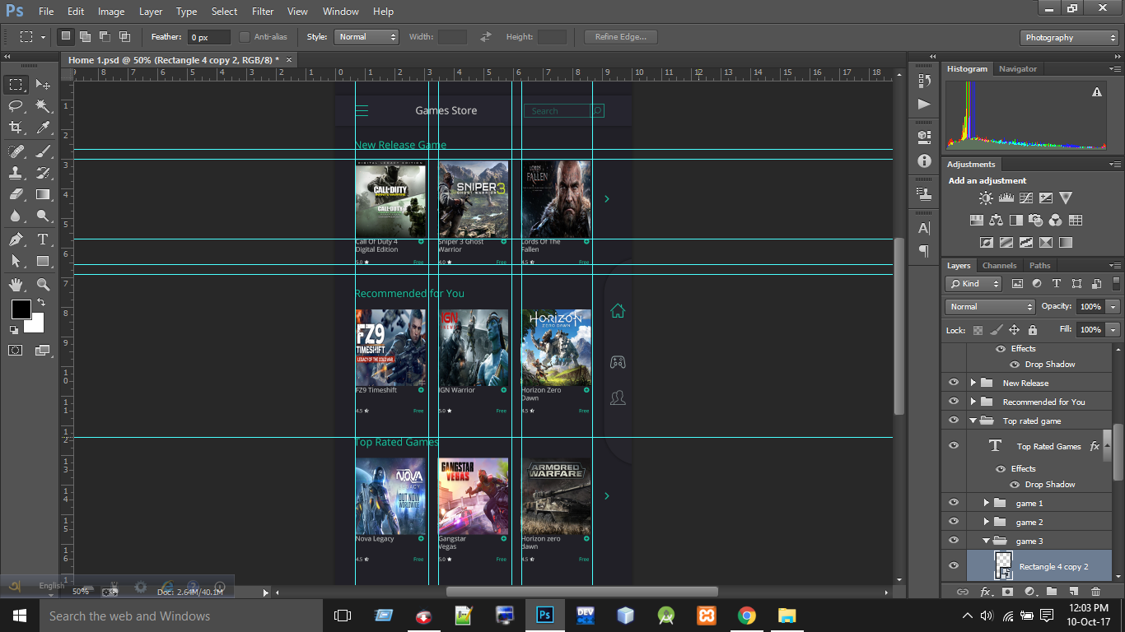Screen dimensions: 1125x632
Task: Expand the New Release group
Action: click(x=973, y=383)
